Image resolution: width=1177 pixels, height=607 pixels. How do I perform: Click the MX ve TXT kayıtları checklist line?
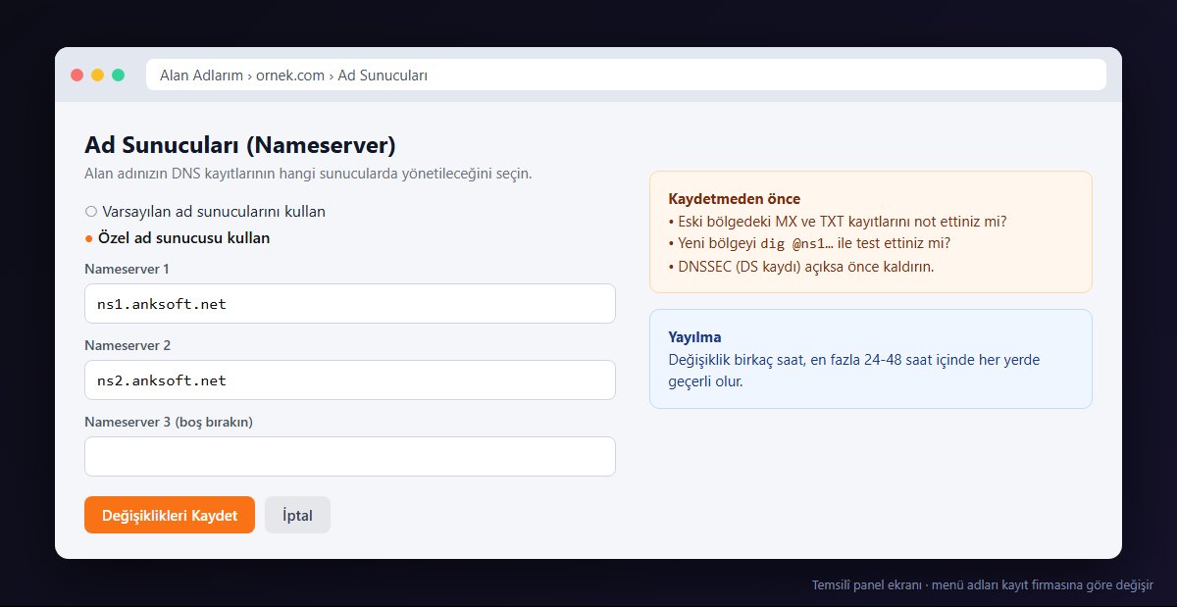pos(838,222)
